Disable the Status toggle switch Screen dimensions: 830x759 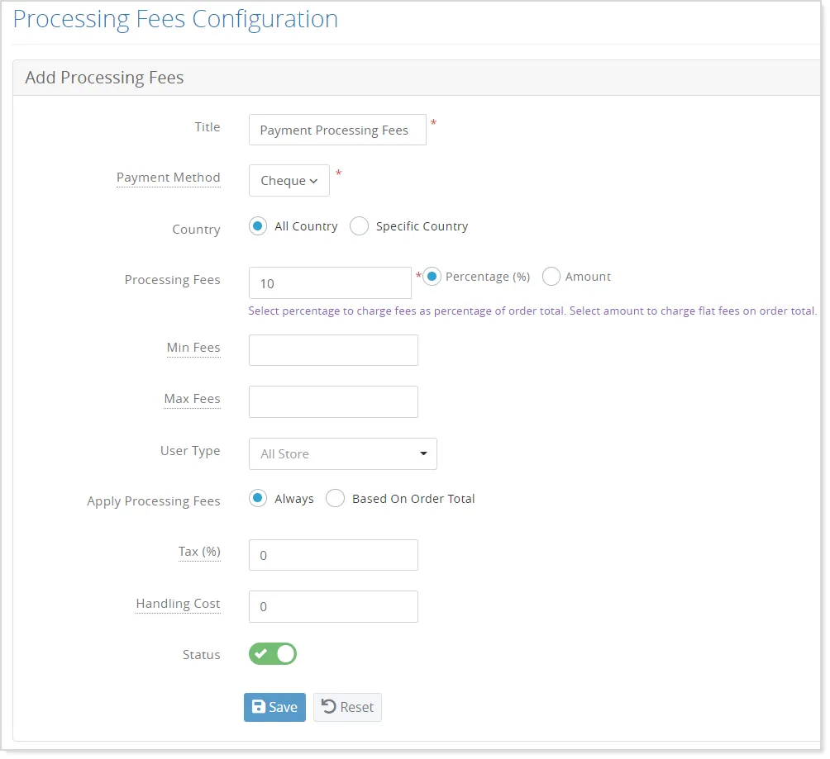[x=273, y=653]
